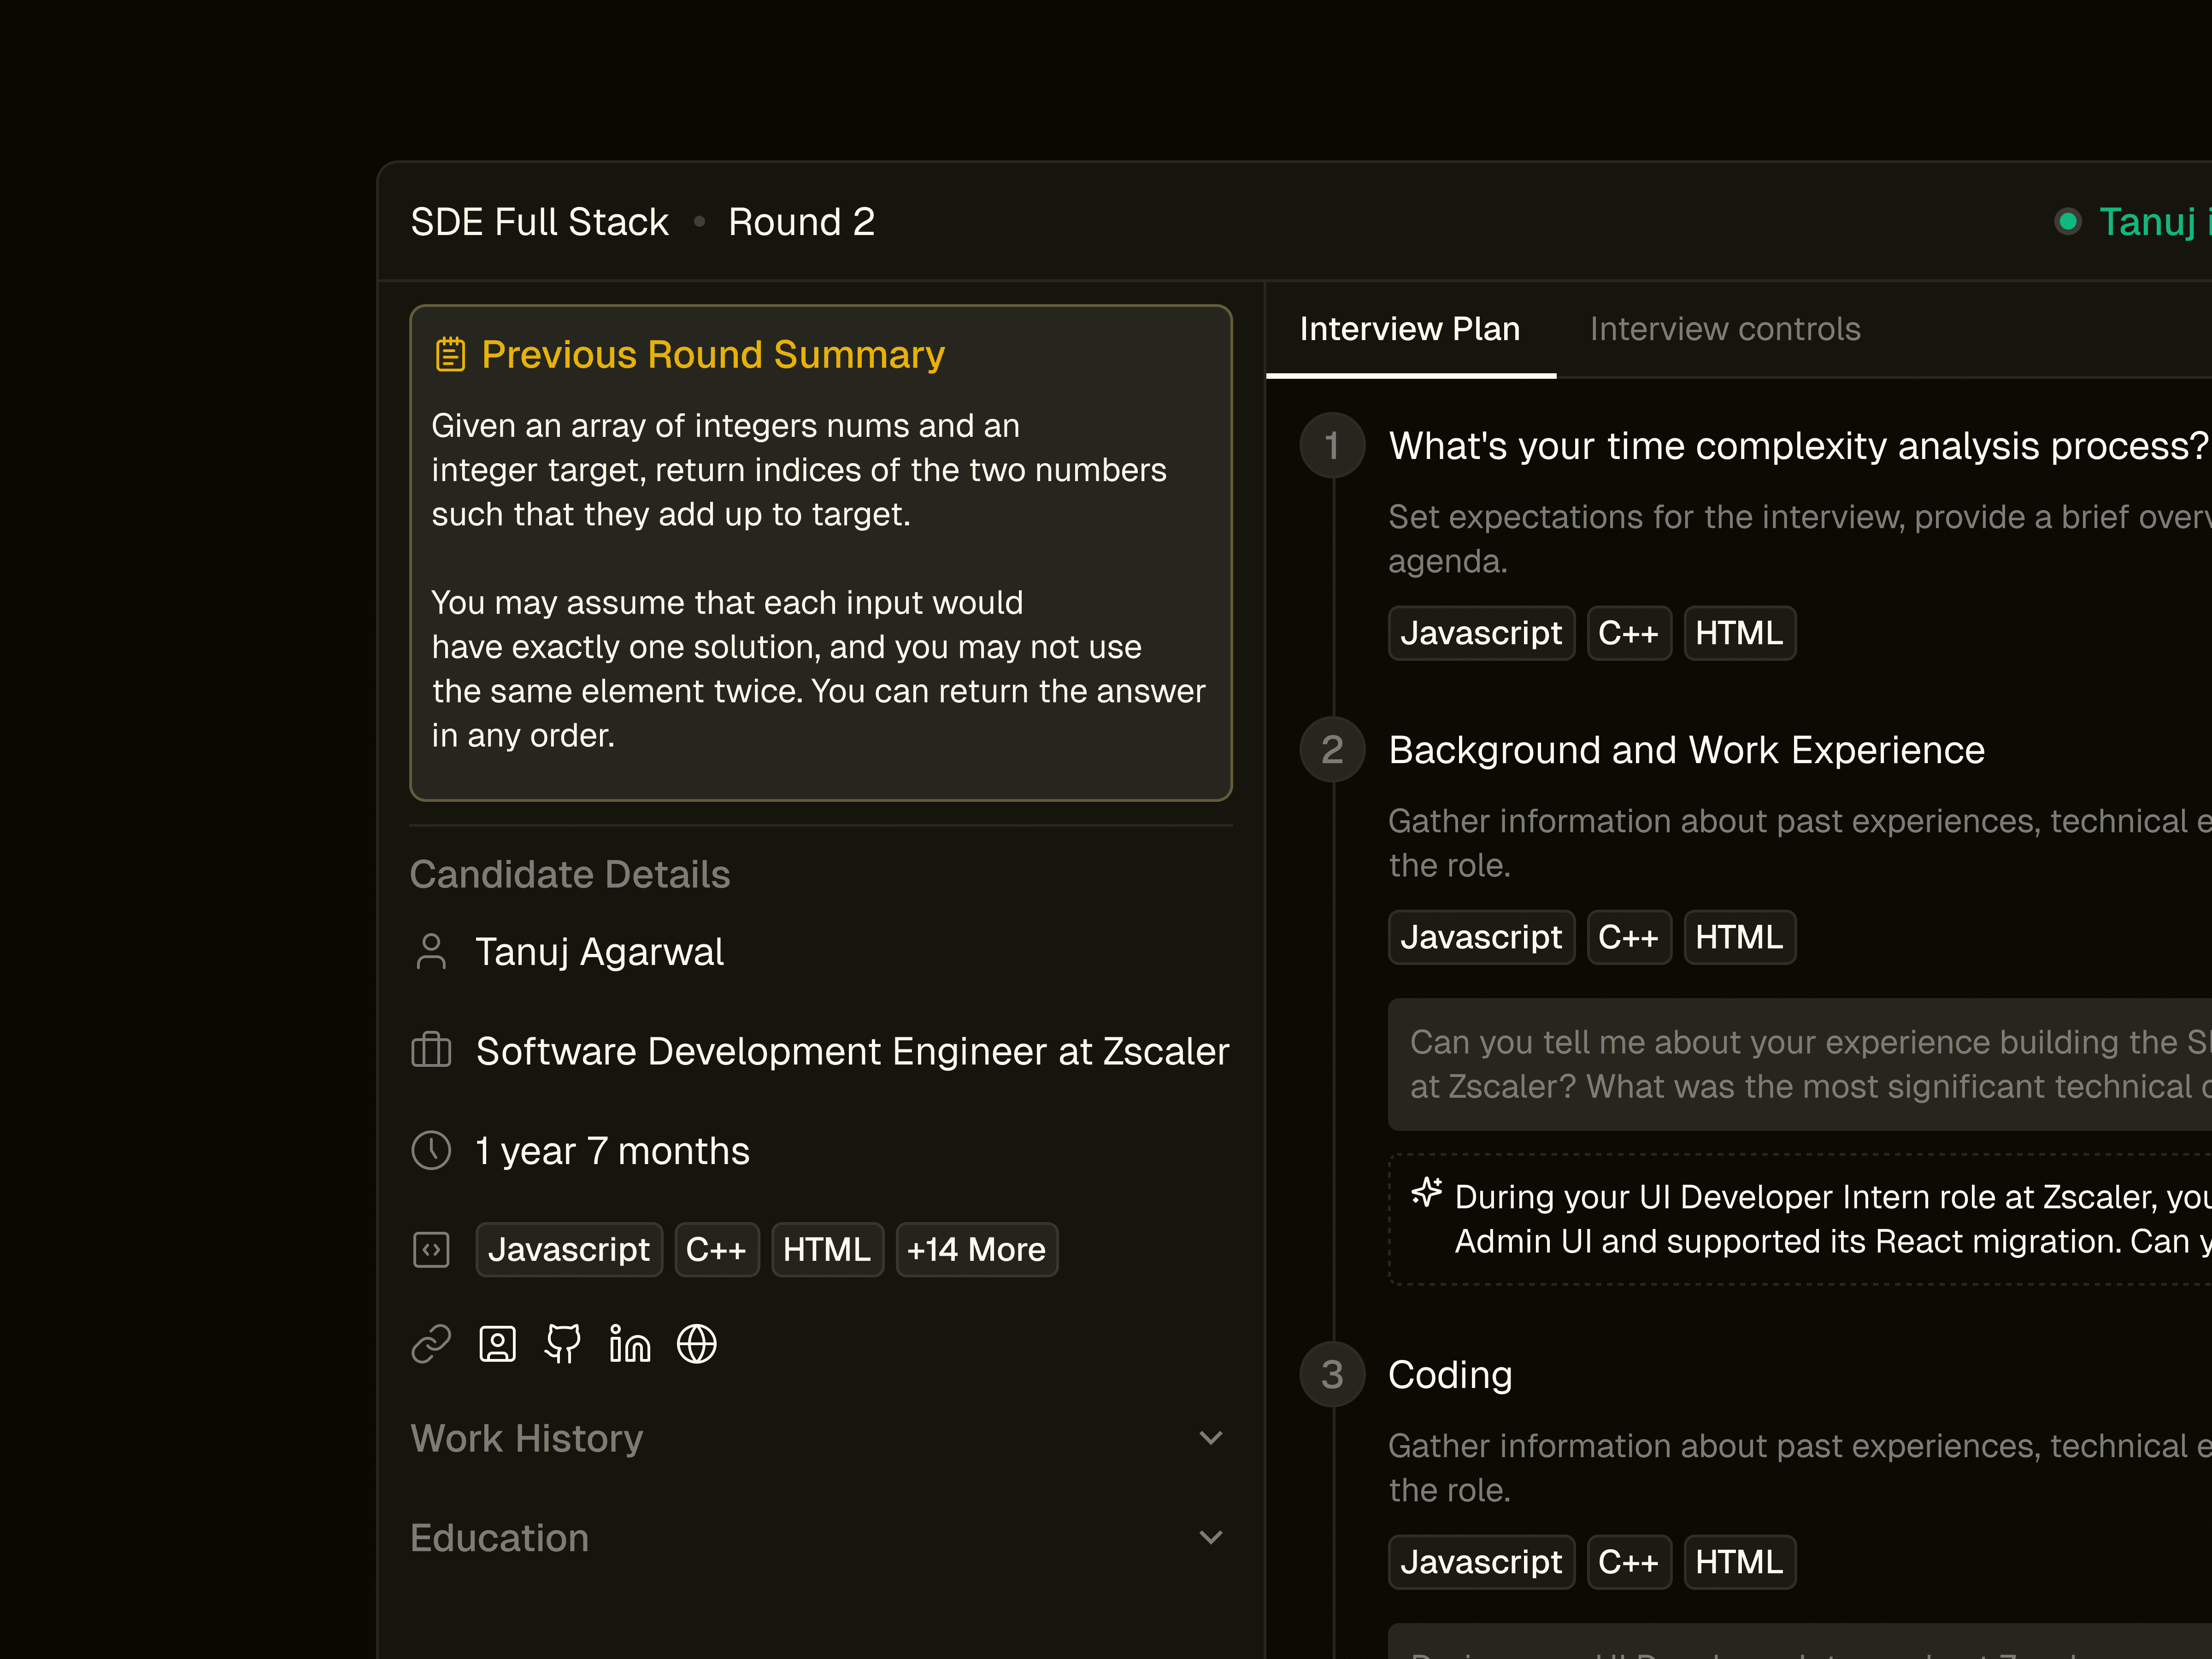
Task: Click the HTML tag under Coding step
Action: pos(1739,1562)
